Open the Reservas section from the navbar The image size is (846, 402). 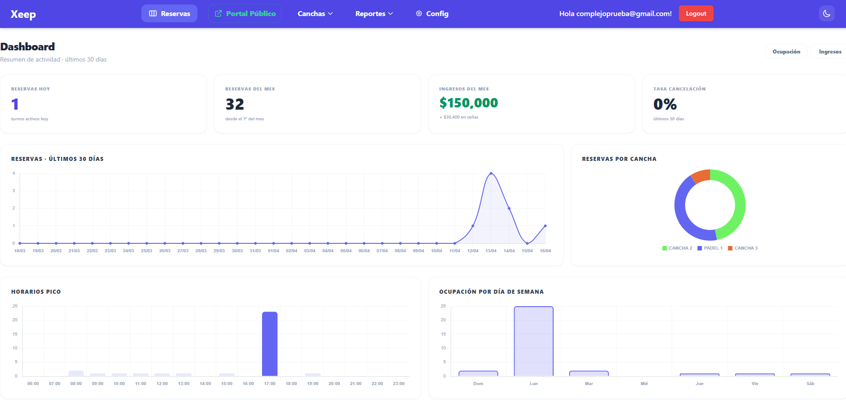pyautogui.click(x=169, y=13)
